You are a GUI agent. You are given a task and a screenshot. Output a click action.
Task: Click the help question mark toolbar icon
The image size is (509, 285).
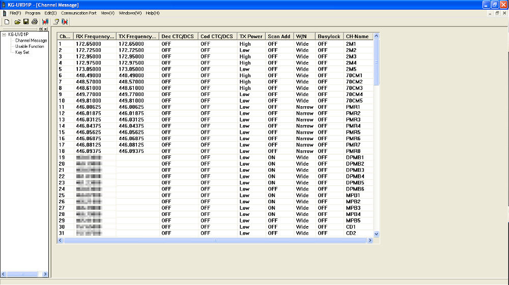click(56, 22)
